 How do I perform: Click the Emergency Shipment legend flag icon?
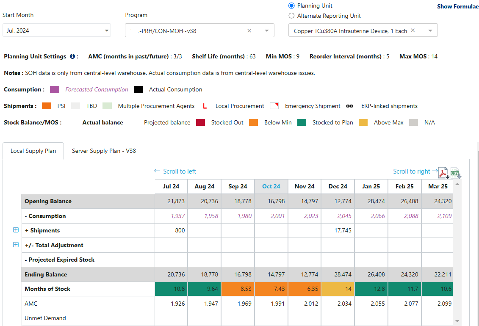click(274, 106)
